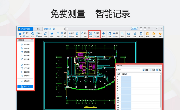This screenshot has width=180, height=110.
Task: Choose 另存 (save as) in toolbar
Action: 26,36
